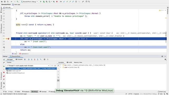The image size is (169, 95).
Task: Open the ElevatorPitch | Debug configuration dropdown
Action: point(29,2)
